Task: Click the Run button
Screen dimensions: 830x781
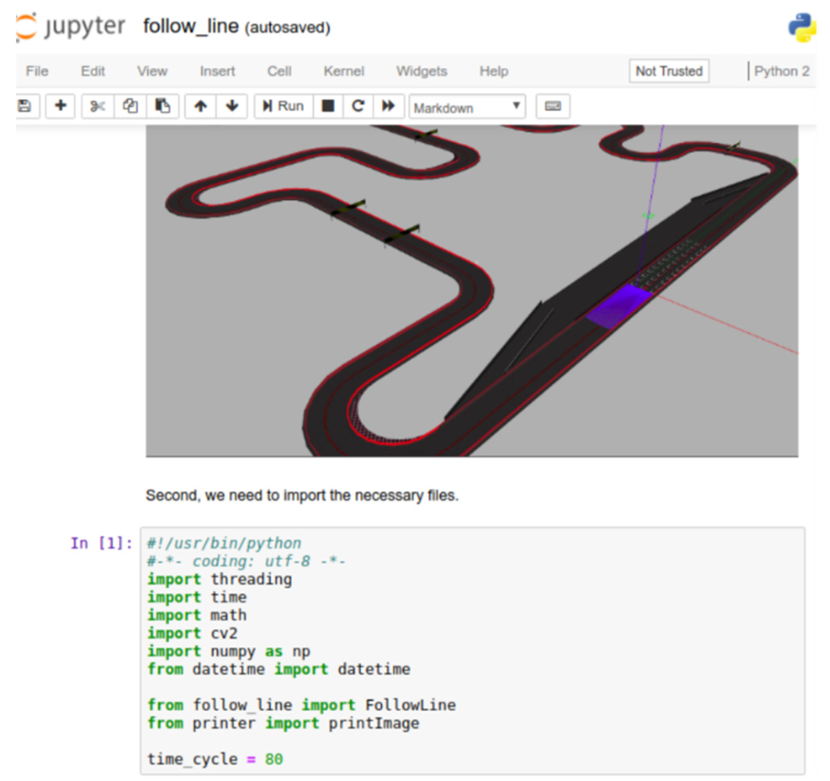Action: click(283, 106)
